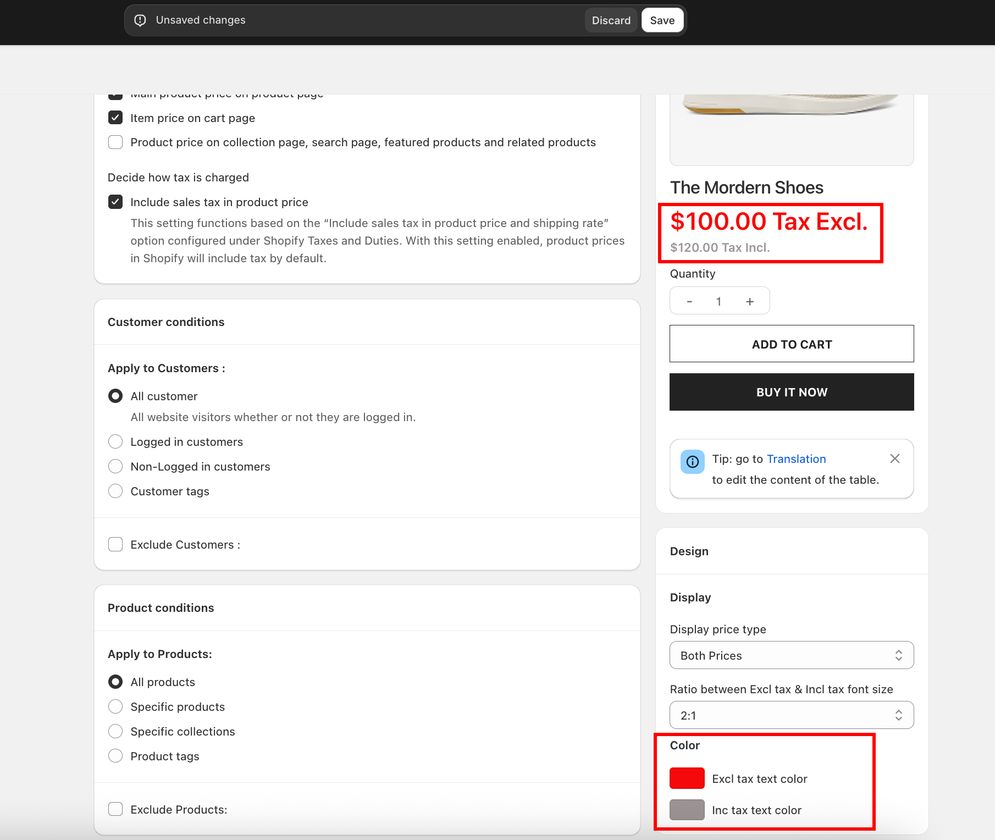Increase quantity with the plus button
The height and width of the screenshot is (840, 995).
pyautogui.click(x=750, y=301)
